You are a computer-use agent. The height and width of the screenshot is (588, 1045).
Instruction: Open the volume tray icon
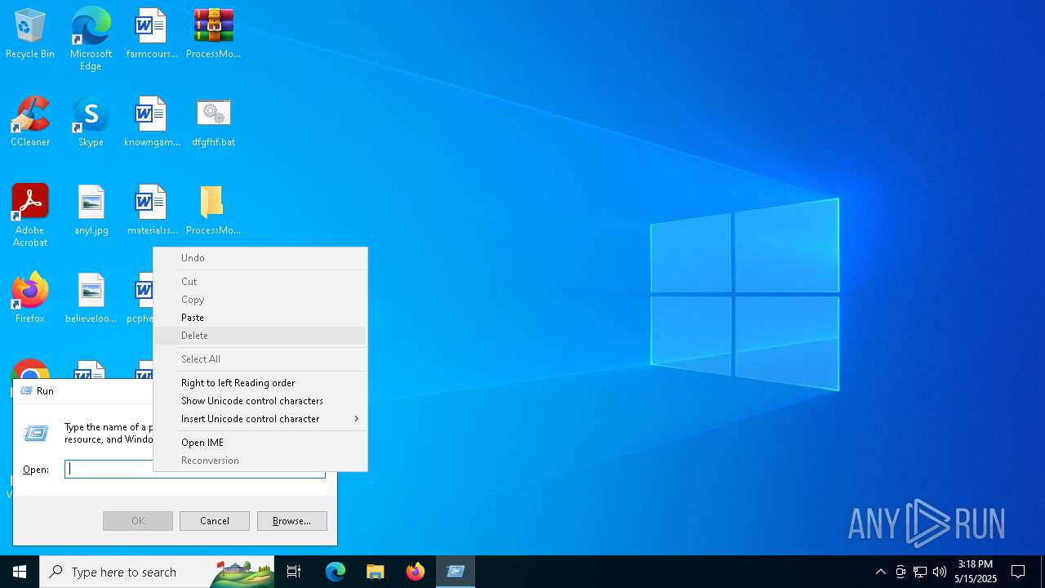[x=940, y=572]
